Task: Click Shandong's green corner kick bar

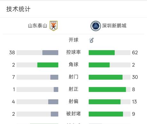Action: coord(48,65)
